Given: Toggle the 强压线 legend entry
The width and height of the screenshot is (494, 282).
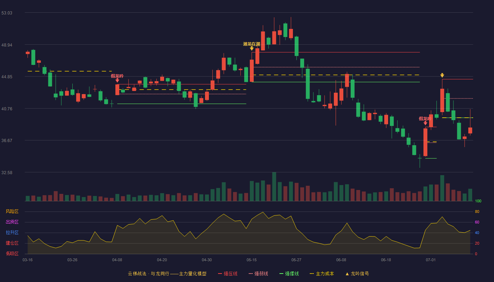Looking at the screenshot, I should pyautogui.click(x=228, y=274).
